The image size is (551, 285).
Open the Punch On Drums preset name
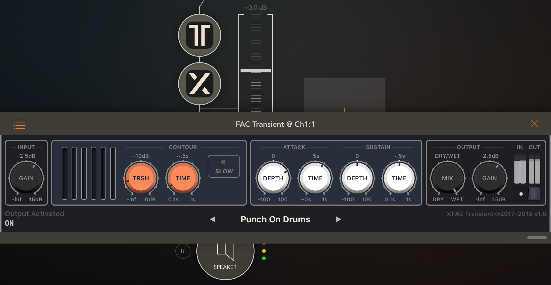click(275, 219)
